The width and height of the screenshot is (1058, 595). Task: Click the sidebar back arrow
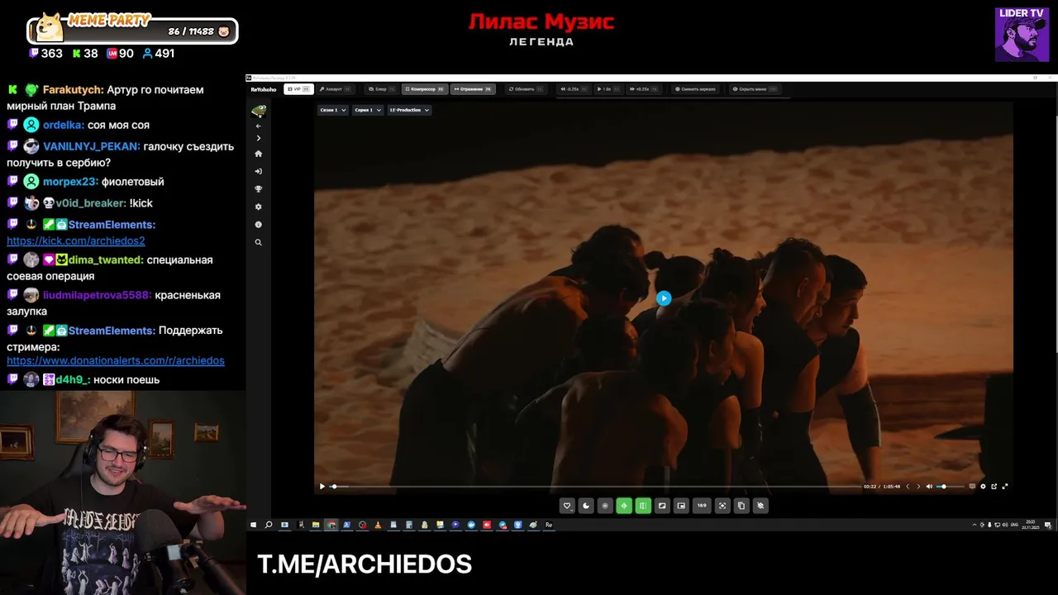tap(259, 126)
